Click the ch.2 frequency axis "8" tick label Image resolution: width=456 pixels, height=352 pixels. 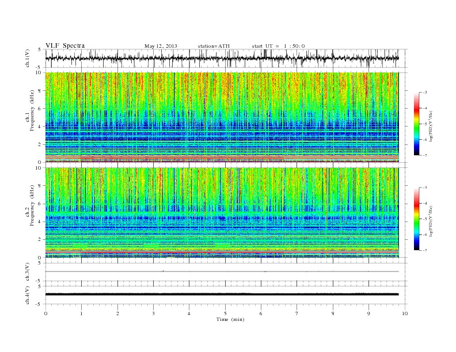click(40, 186)
